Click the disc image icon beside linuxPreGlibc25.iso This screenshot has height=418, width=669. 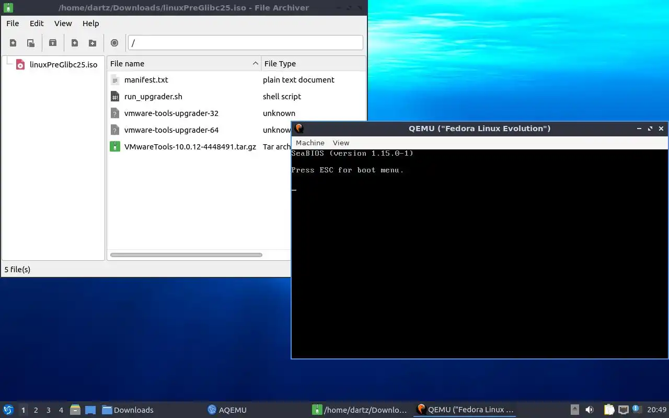pos(20,65)
